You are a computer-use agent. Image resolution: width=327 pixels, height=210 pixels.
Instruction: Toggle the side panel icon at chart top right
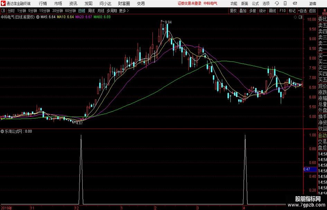coord(300,17)
